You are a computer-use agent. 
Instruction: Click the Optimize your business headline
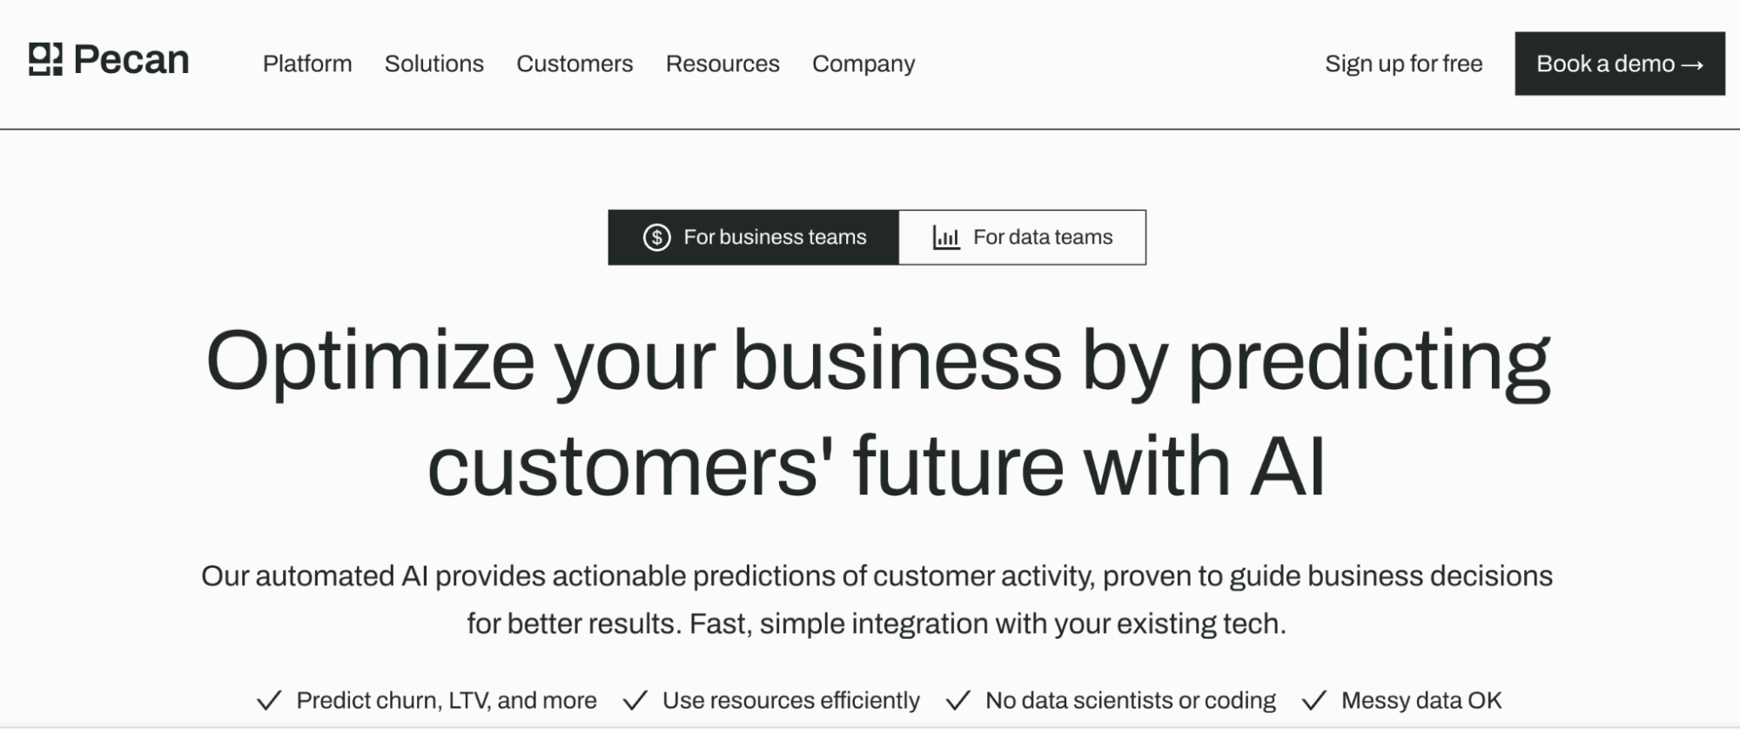[877, 412]
